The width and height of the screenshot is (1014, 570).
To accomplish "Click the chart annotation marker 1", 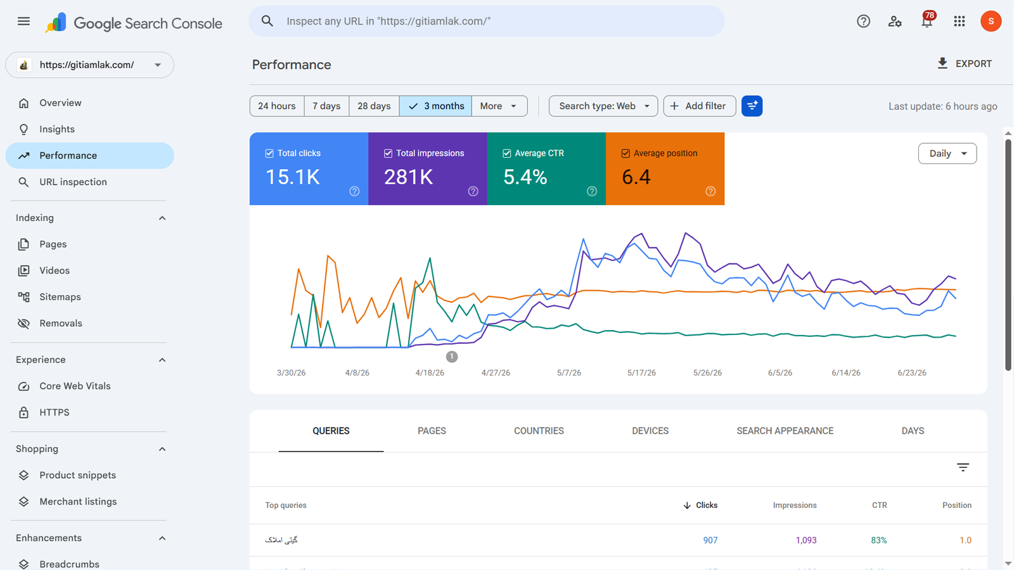I will 451,357.
